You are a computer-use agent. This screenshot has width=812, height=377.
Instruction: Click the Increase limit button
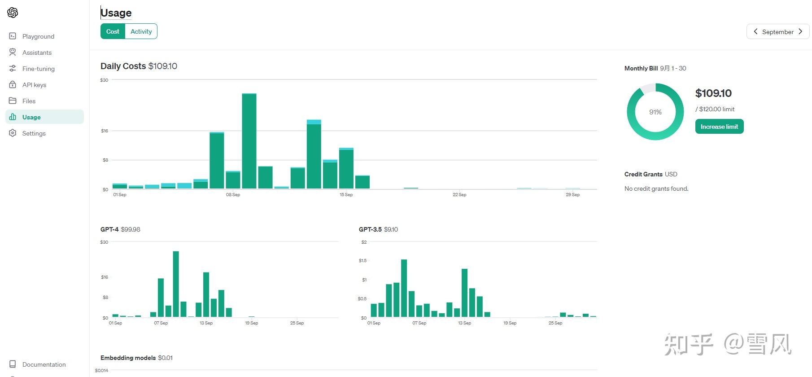(x=719, y=127)
